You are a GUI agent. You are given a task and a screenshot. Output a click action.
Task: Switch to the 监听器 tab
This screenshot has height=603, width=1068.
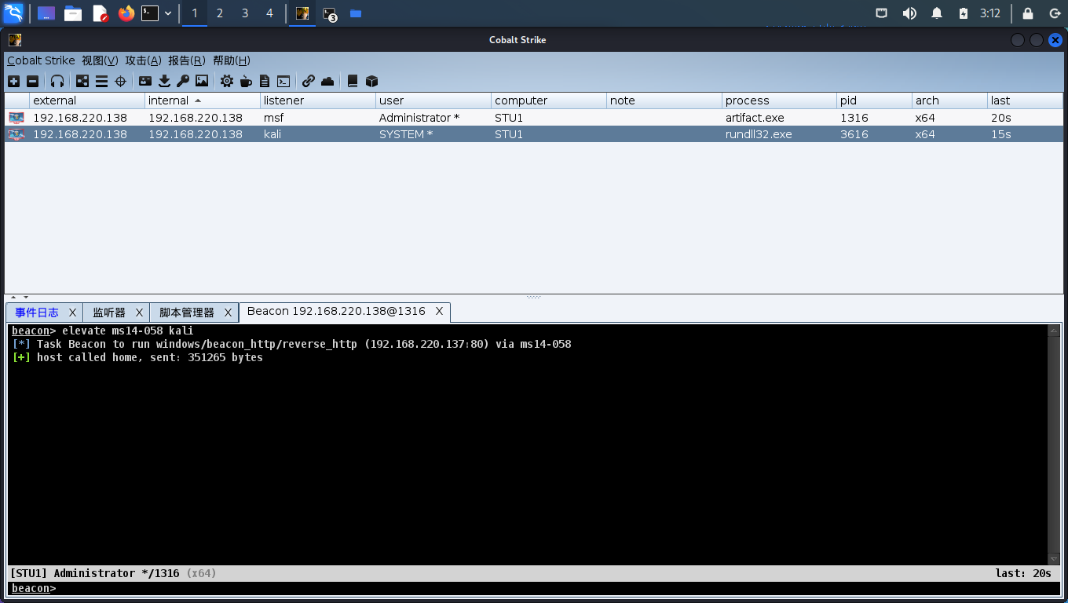point(109,312)
